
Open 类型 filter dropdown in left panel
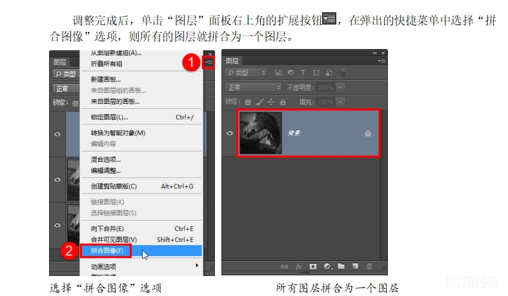click(66, 74)
